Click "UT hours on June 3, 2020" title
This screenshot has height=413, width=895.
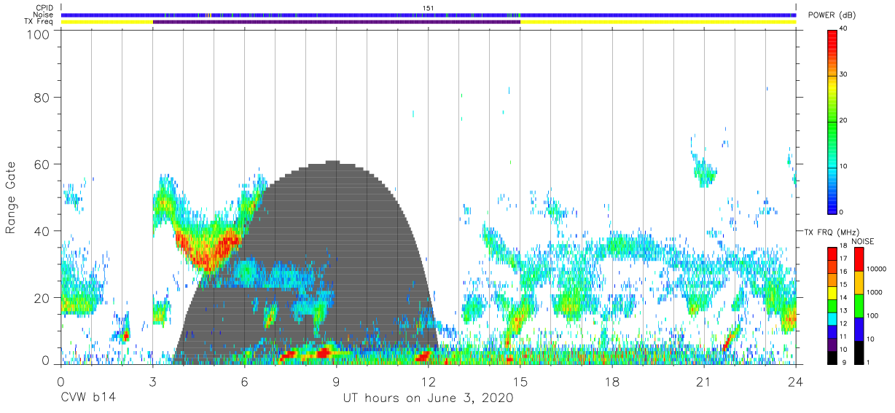coord(428,398)
